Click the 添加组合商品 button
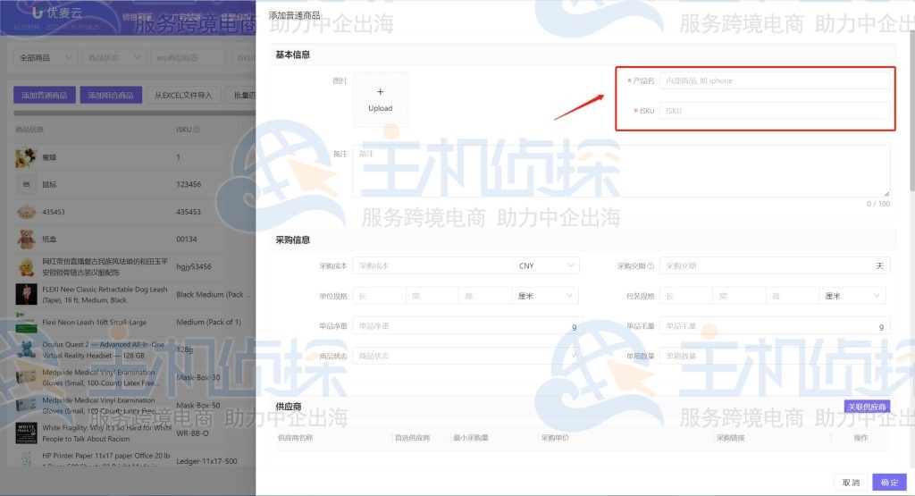Viewport: 915px width, 496px height. pos(111,95)
